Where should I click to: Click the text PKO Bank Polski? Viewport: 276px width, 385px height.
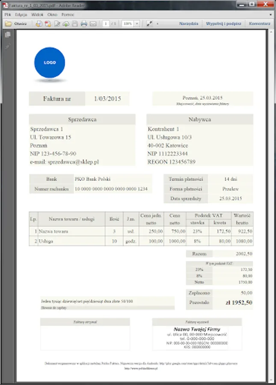(x=92, y=179)
